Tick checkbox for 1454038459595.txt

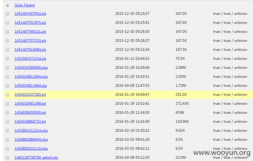[7, 113]
